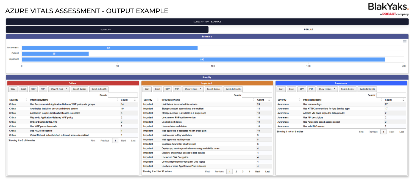Open the Show 15 rows dropdown in Important table
The width and height of the screenshot is (412, 185).
point(193,89)
